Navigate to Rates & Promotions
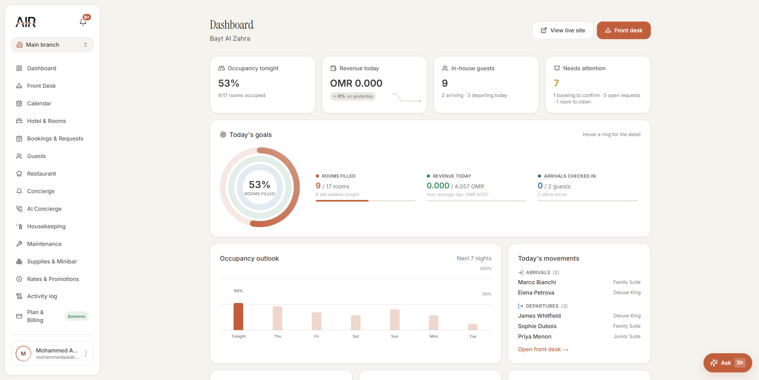759x380 pixels. tap(52, 279)
